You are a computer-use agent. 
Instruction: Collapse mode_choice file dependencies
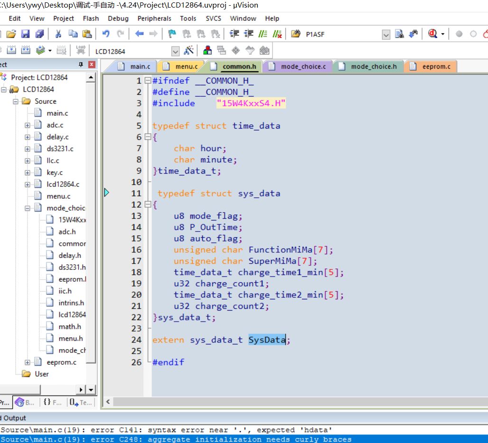(x=28, y=208)
